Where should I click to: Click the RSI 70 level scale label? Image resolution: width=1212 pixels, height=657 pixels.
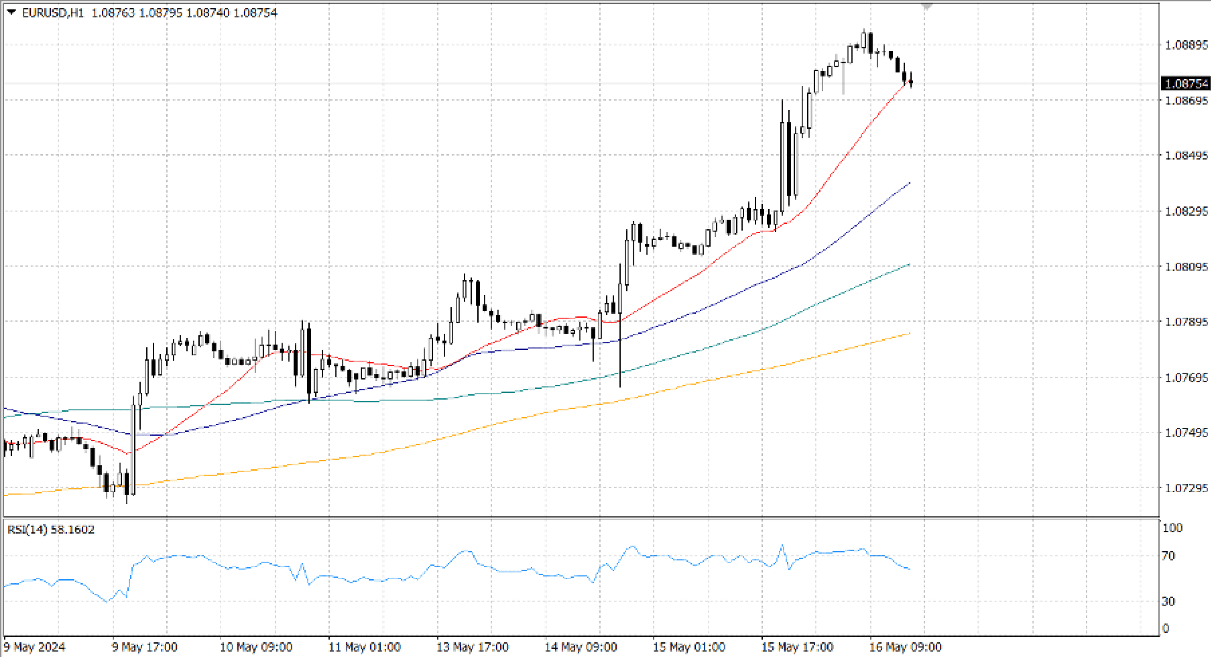(1169, 556)
